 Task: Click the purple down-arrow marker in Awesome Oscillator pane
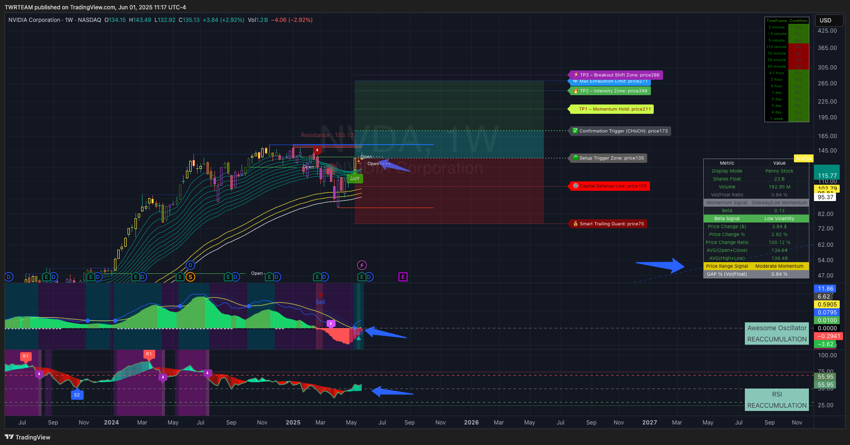[x=331, y=323]
